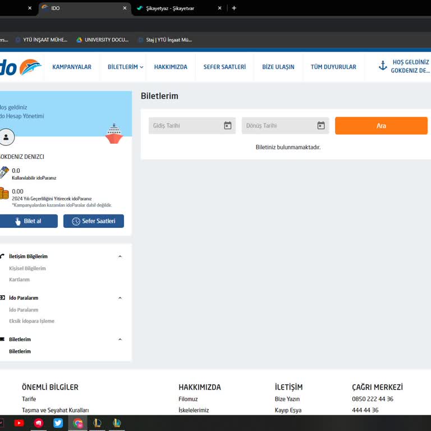This screenshot has height=431, width=431.
Task: Open the YTÜ İNŞAAT MÜHE... bookmark
Action: (42, 40)
